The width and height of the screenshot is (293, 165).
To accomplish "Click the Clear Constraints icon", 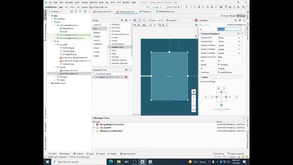I will tap(151, 25).
